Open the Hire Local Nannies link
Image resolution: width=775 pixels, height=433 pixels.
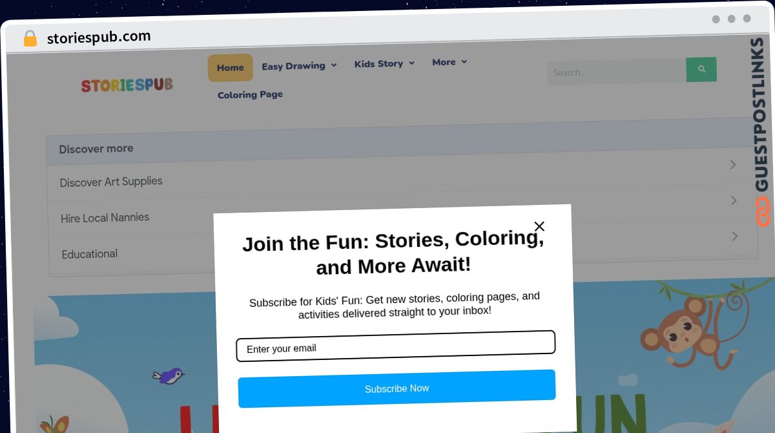click(105, 218)
